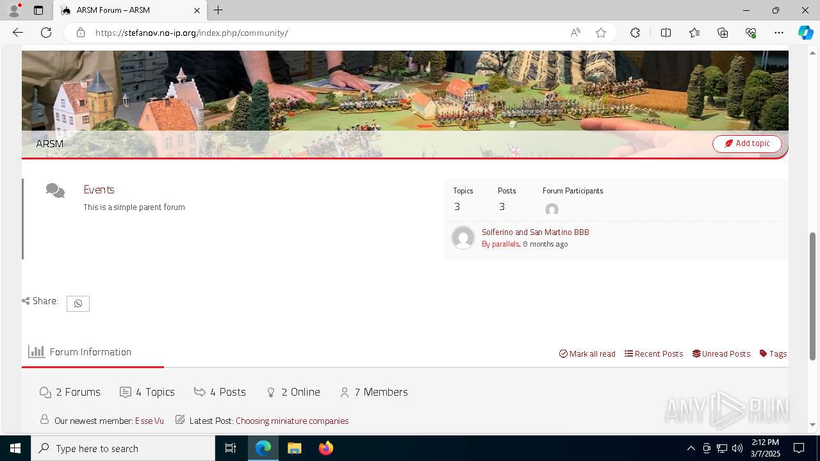
Task: Open the notifications center icon
Action: (799, 448)
